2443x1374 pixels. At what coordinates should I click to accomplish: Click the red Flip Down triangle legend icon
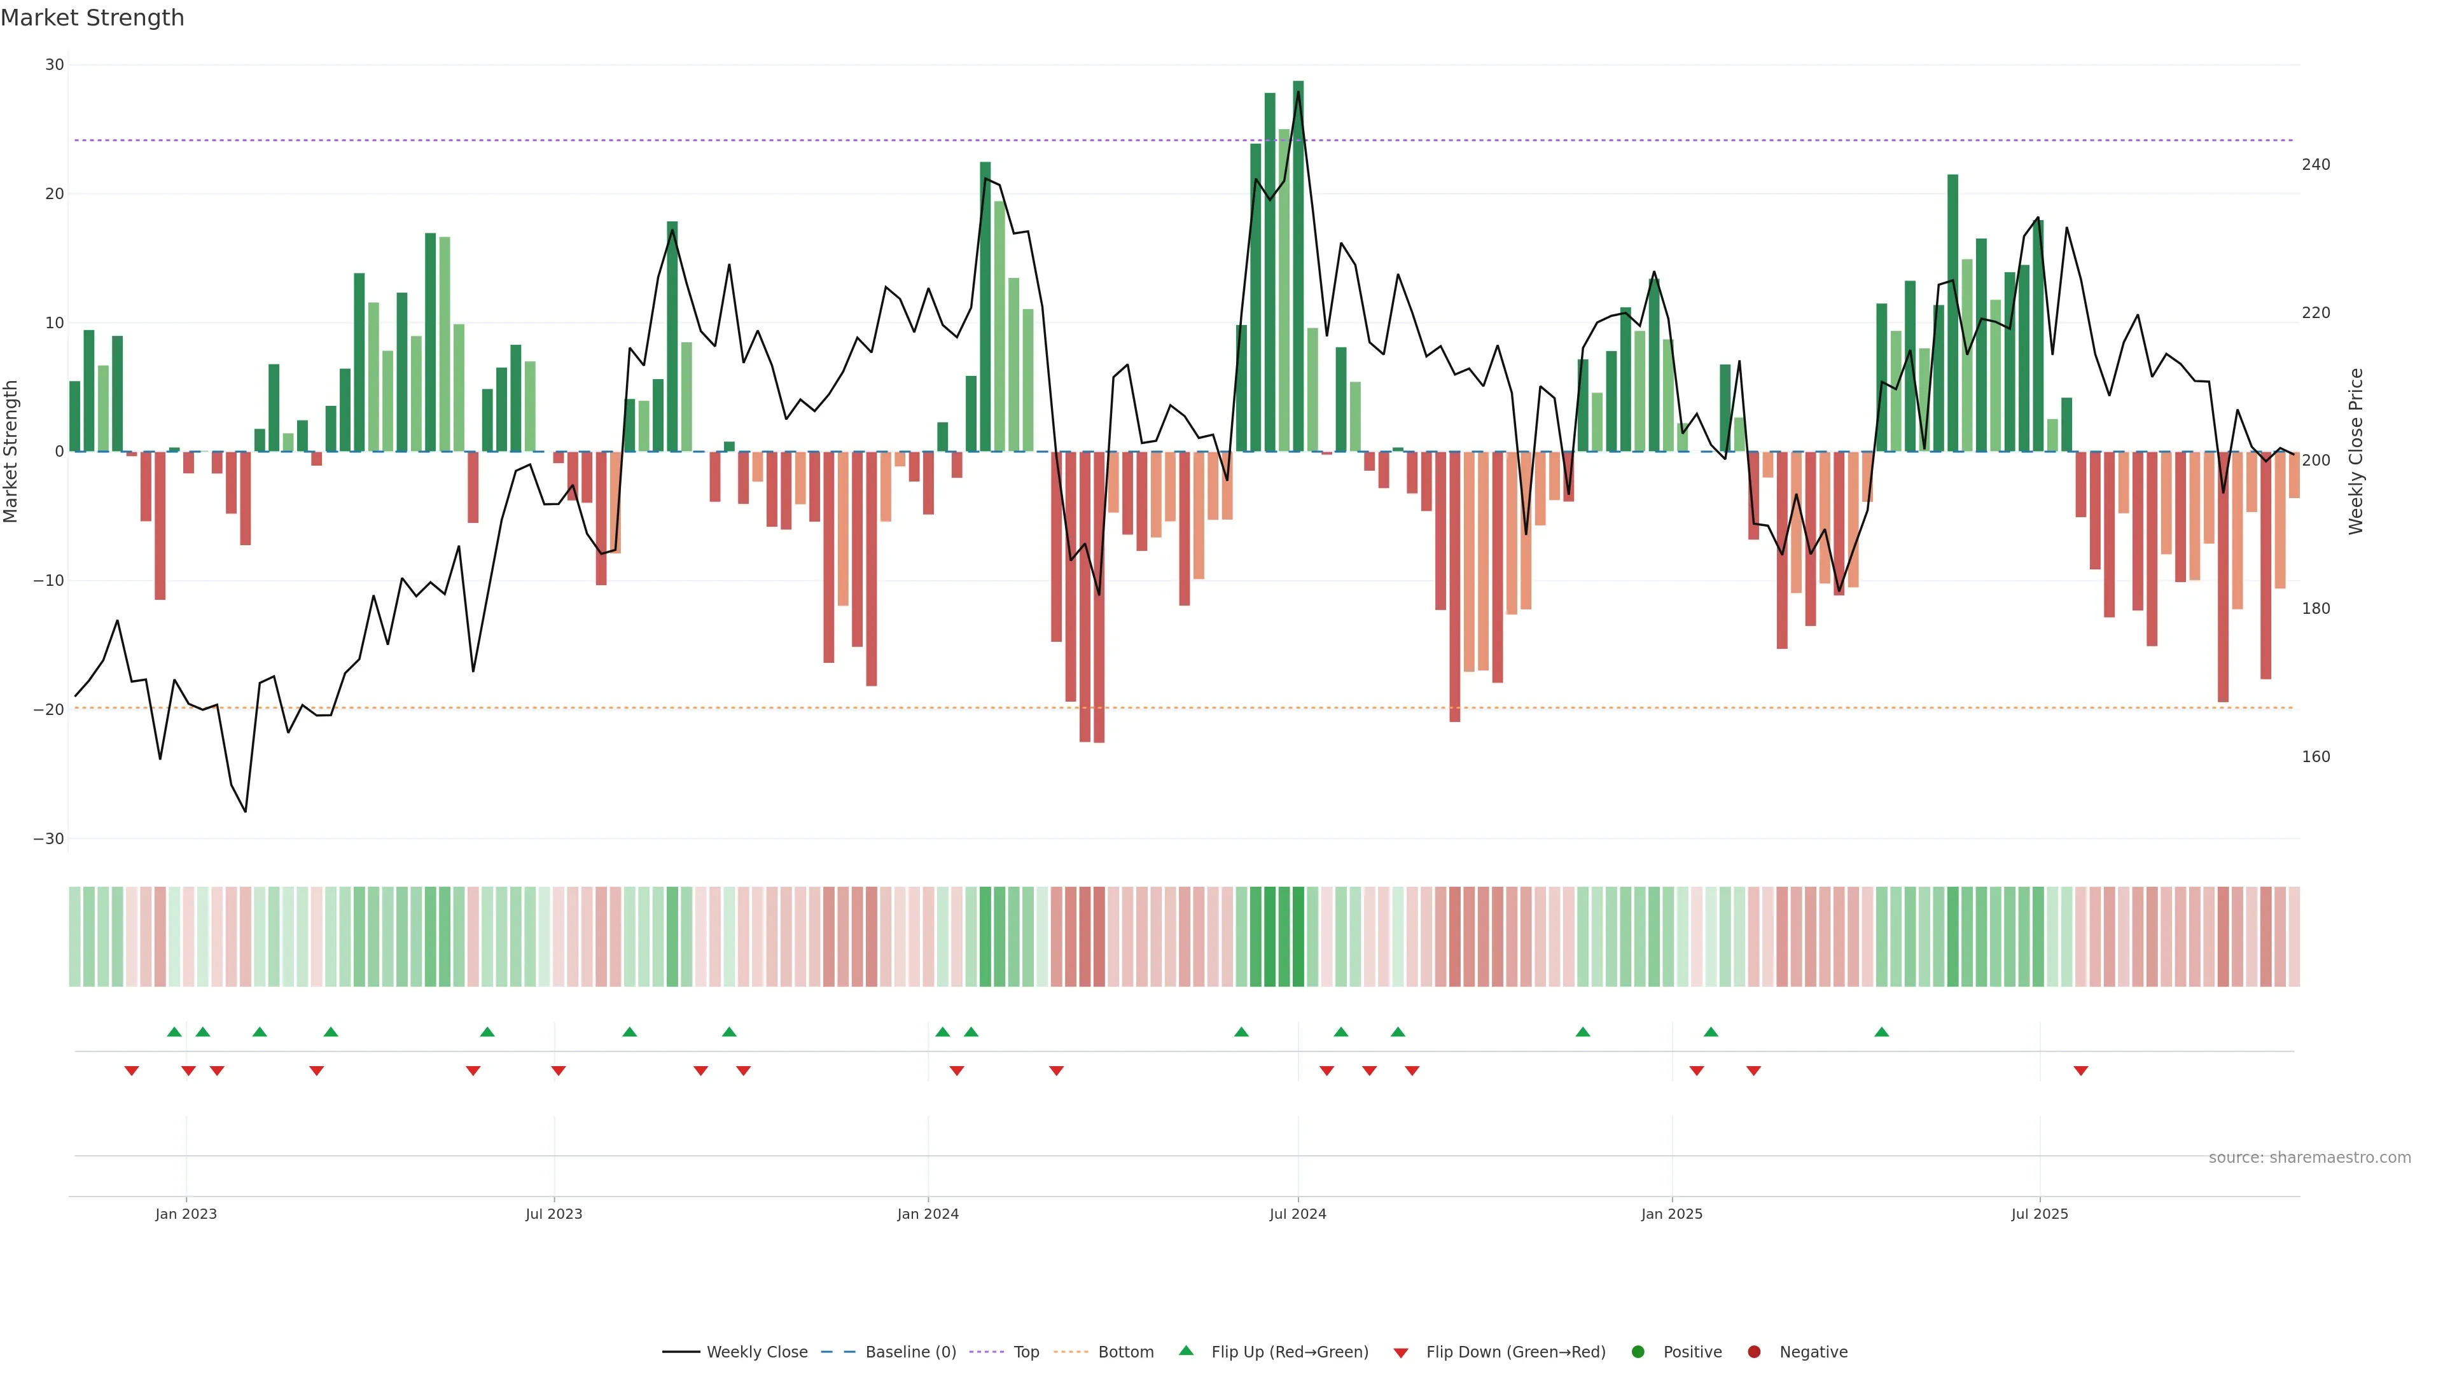click(1401, 1353)
